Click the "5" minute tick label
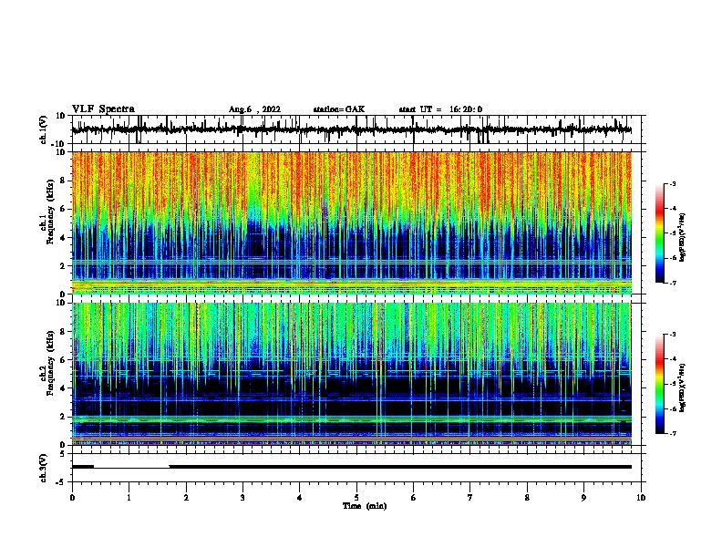Screen dimensions: 722x558 356,498
